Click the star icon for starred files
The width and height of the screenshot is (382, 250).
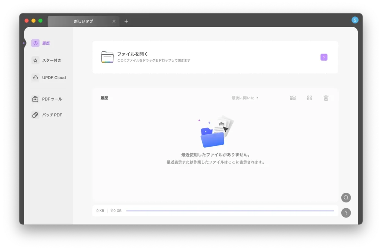(35, 60)
